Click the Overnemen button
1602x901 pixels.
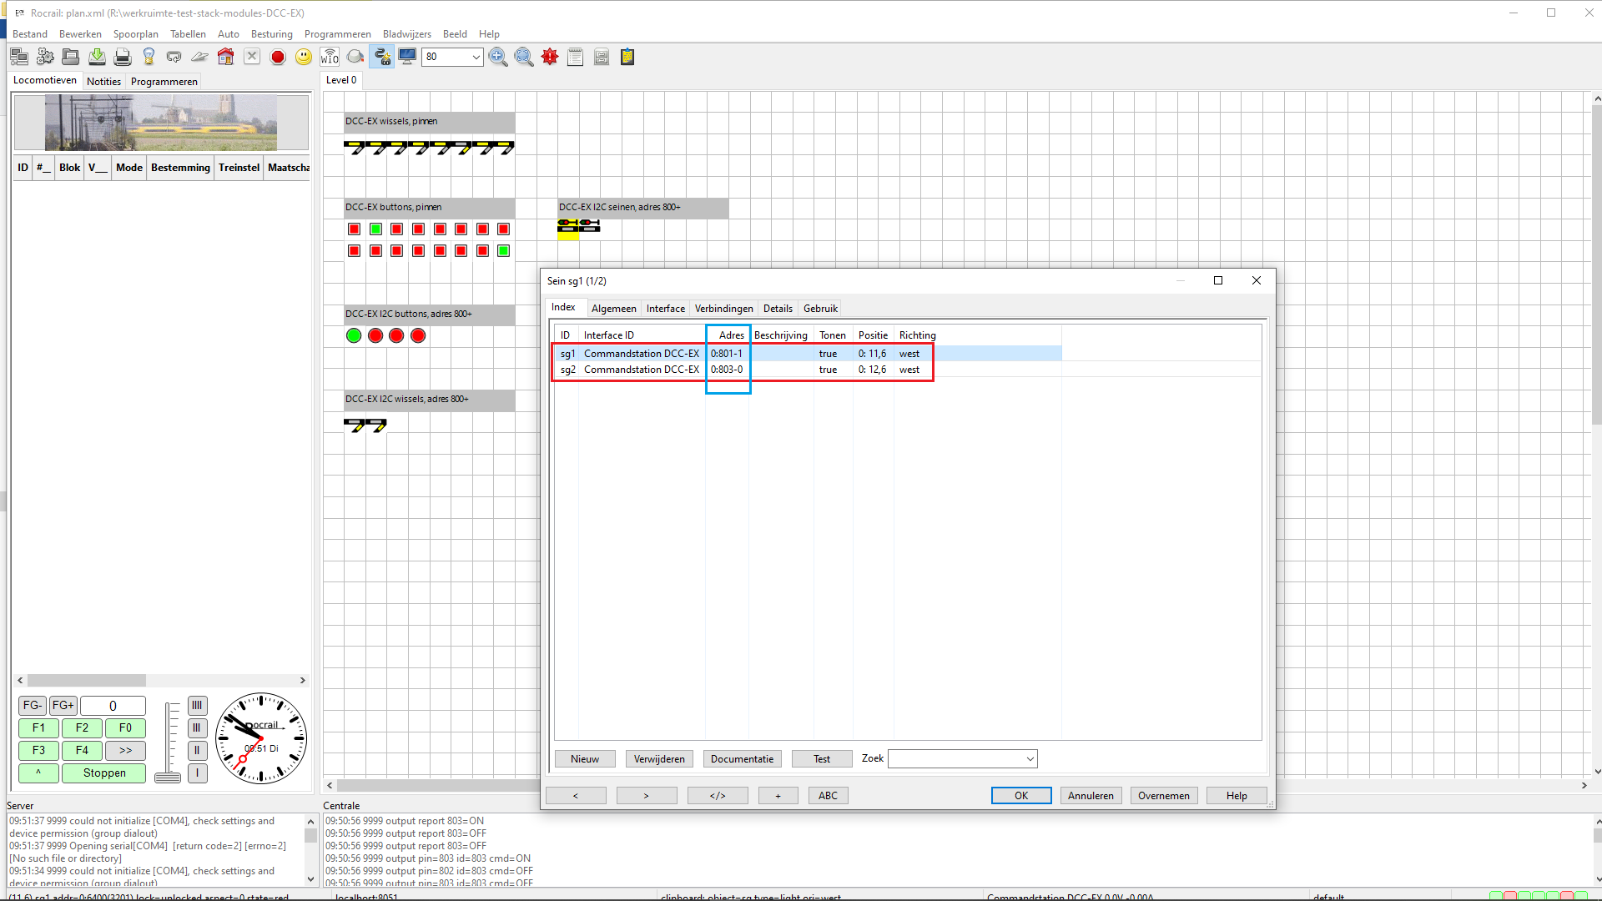coord(1163,796)
